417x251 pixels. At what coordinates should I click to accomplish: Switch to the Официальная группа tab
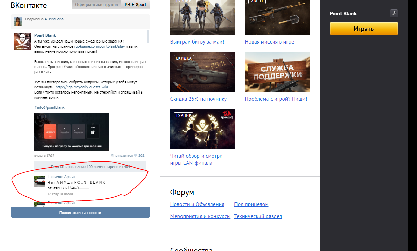[97, 5]
